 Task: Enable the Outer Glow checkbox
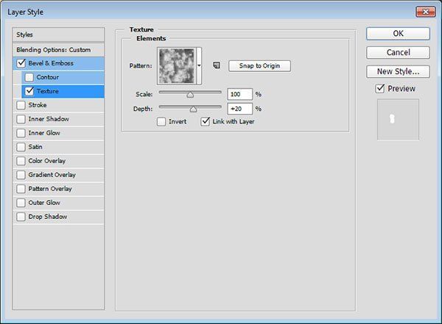21,203
